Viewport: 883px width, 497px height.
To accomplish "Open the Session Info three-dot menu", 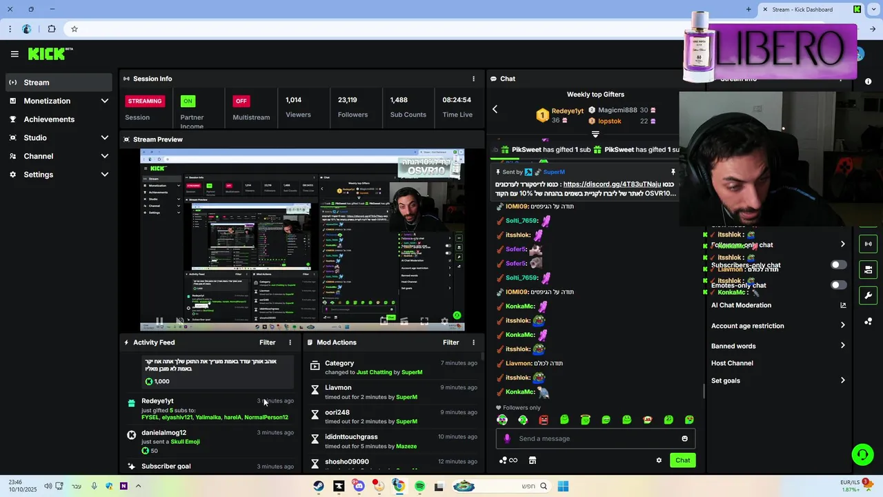I will (473, 79).
